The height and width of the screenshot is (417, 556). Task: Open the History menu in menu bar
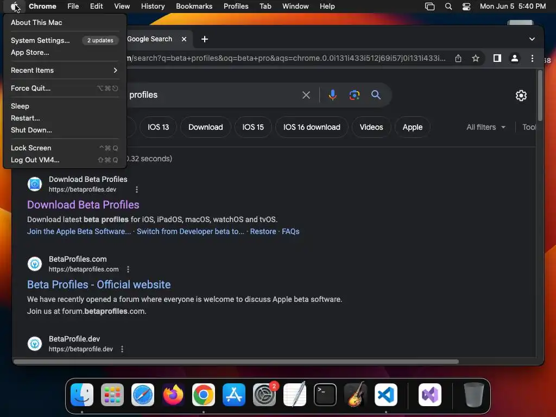click(x=153, y=7)
